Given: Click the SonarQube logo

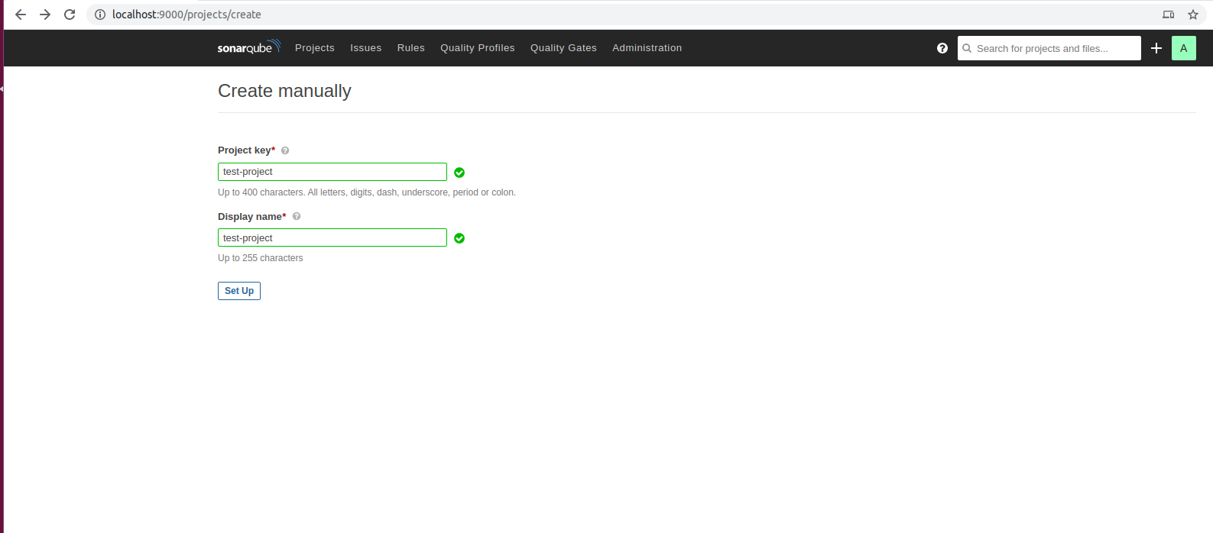Looking at the screenshot, I should click(249, 47).
